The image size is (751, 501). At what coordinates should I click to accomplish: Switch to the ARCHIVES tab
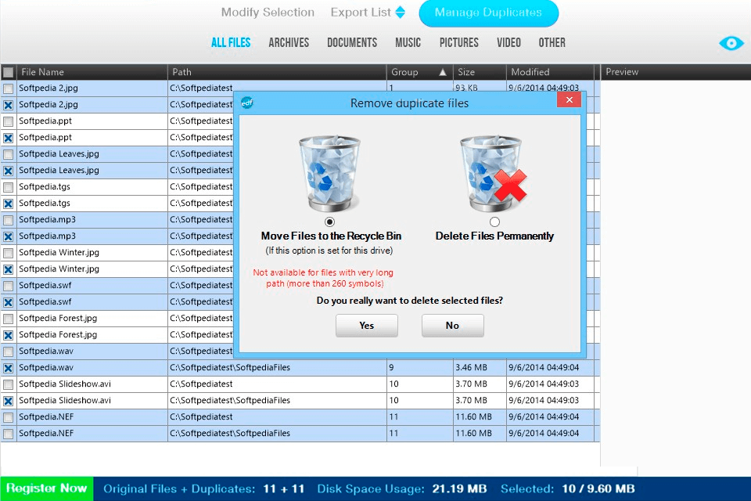click(x=289, y=43)
